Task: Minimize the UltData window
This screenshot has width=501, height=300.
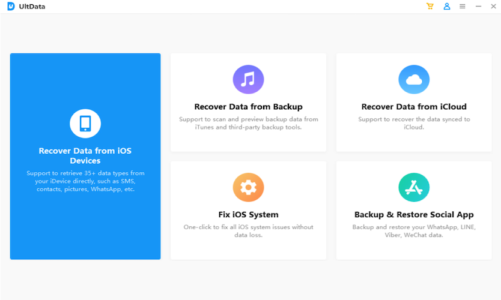Action: click(478, 6)
